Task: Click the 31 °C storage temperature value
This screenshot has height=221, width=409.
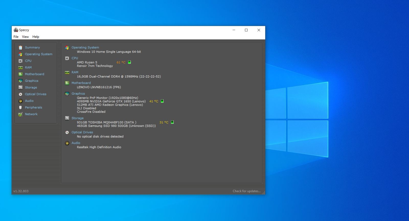Action: pyautogui.click(x=164, y=122)
